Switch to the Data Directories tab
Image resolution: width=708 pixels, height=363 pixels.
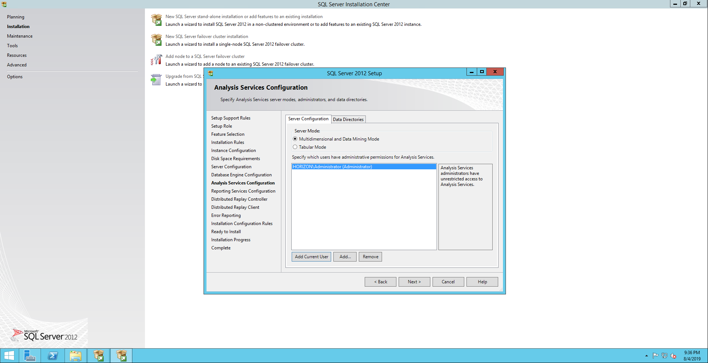[x=348, y=120]
